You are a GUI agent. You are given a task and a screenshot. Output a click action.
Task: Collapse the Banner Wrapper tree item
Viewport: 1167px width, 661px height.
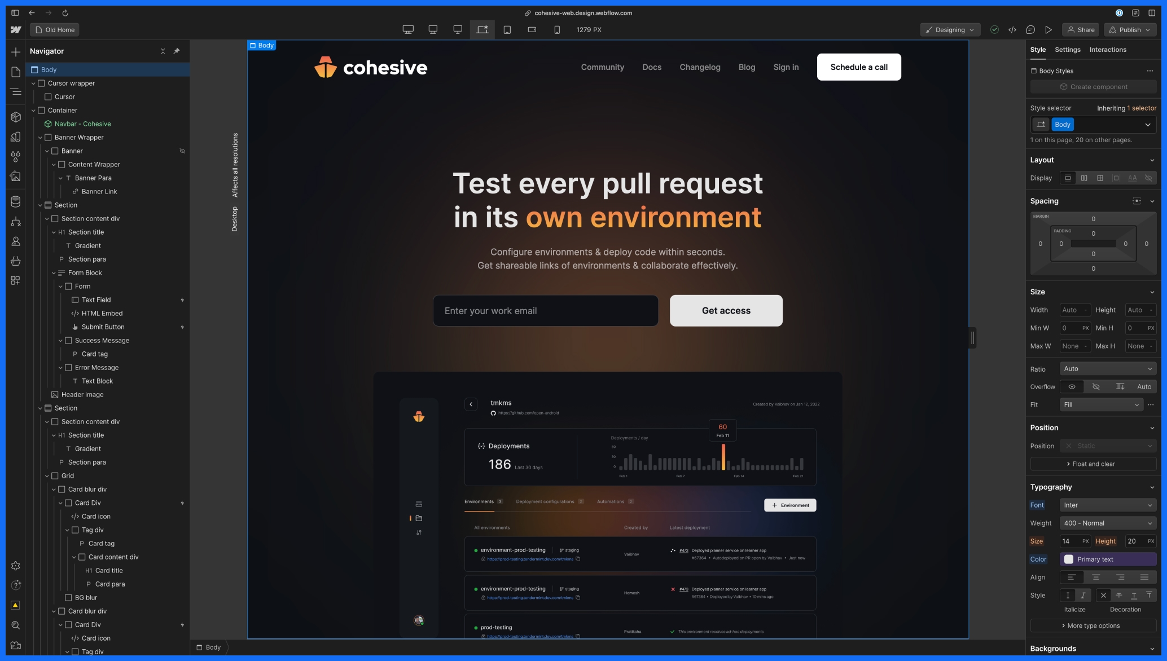pyautogui.click(x=40, y=138)
